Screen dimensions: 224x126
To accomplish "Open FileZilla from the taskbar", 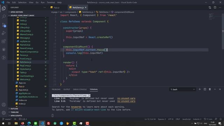I will [49, 123].
